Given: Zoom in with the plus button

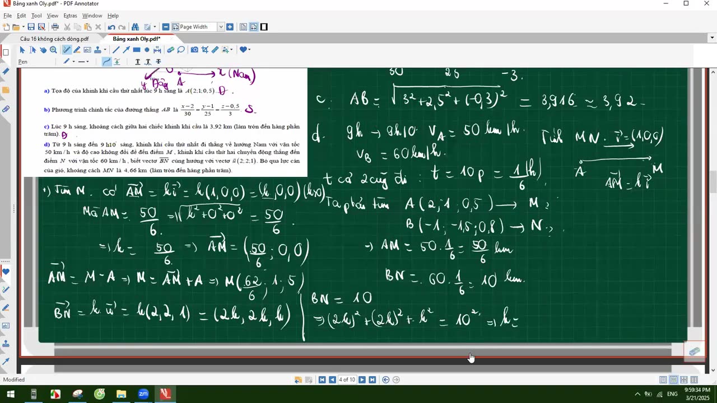Looking at the screenshot, I should pos(230,27).
